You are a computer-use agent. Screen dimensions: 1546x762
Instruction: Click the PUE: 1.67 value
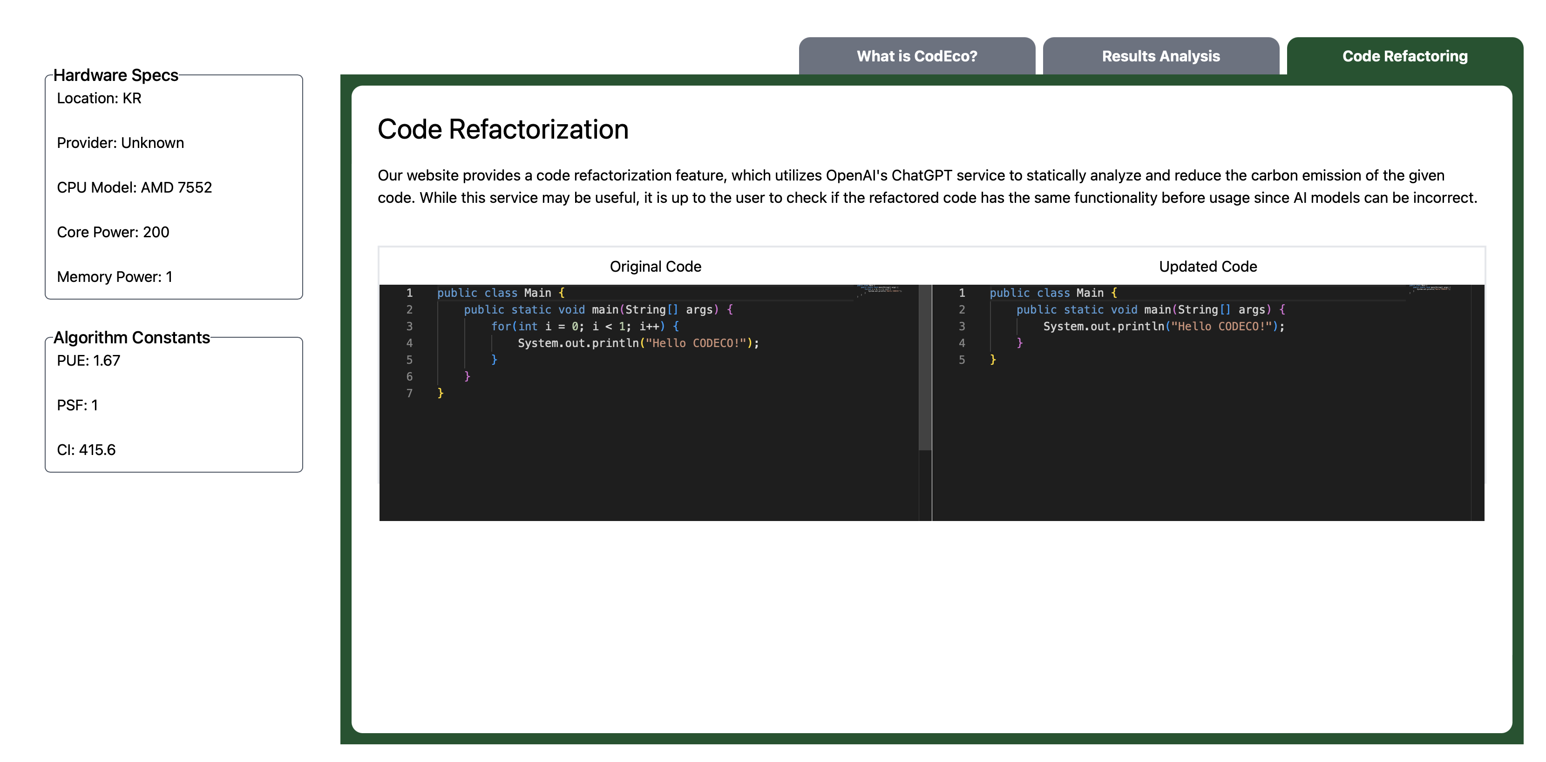point(88,361)
